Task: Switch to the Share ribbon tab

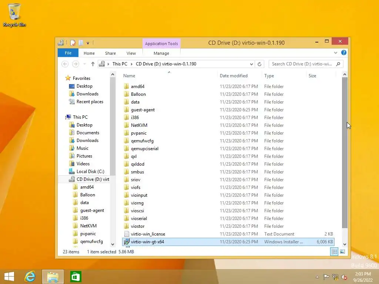Action: (110, 53)
